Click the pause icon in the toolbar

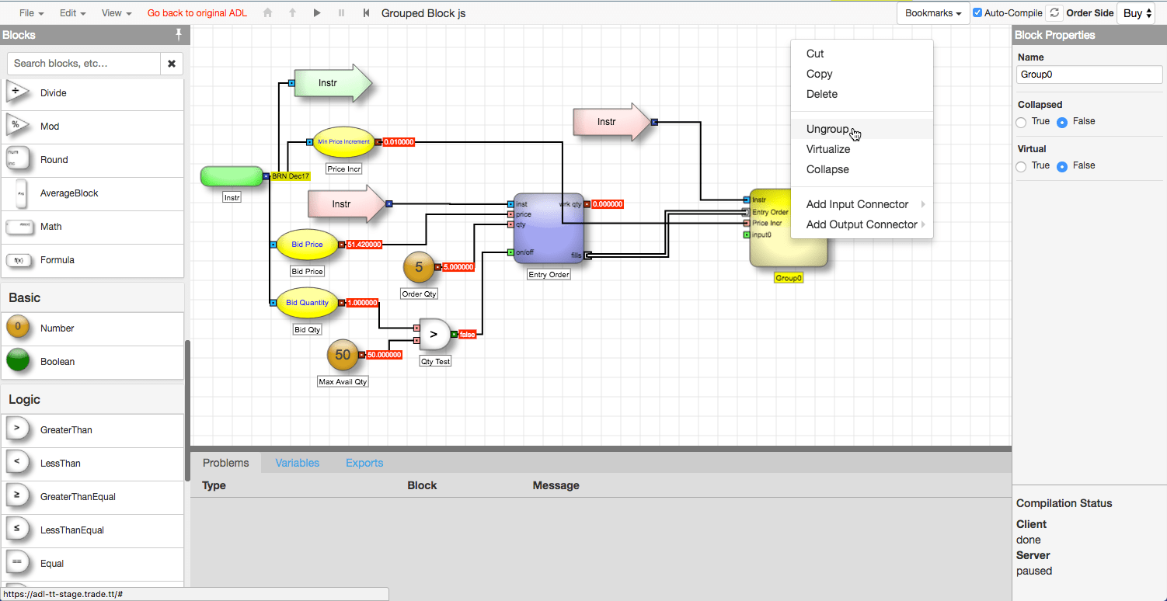341,13
